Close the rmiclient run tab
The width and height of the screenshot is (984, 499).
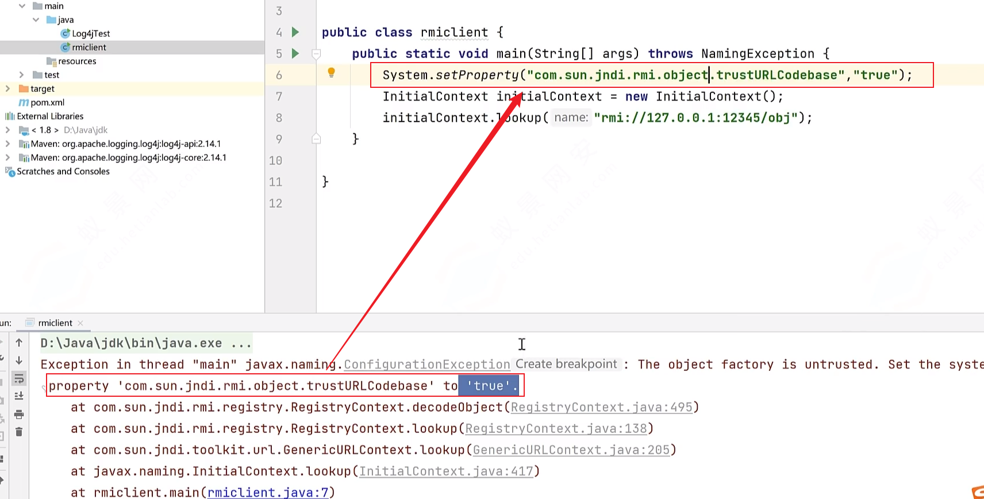point(80,323)
